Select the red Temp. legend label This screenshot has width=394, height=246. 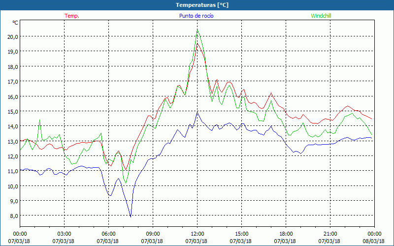coord(72,16)
